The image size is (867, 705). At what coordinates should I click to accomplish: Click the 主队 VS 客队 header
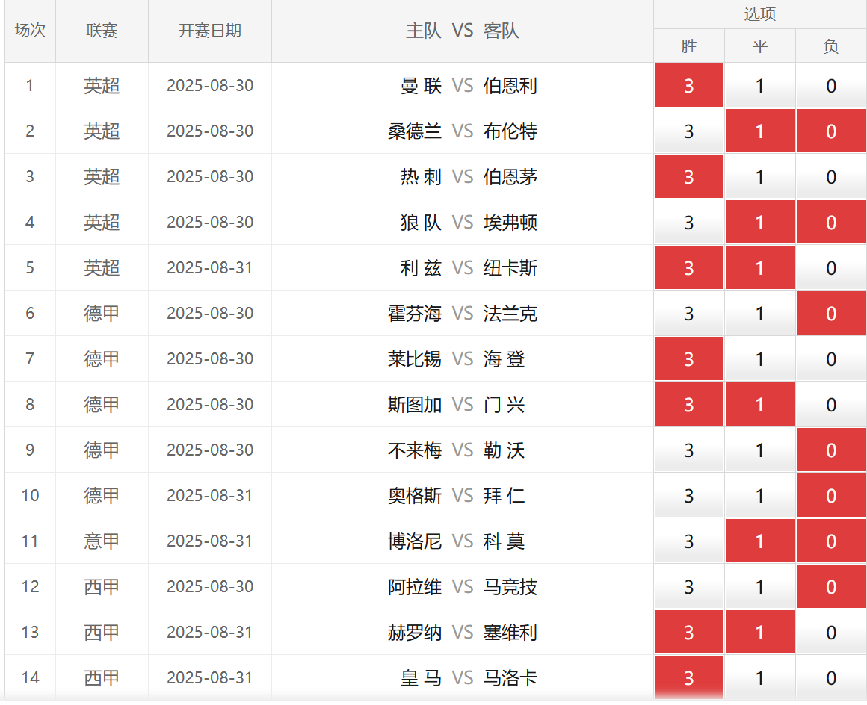(x=462, y=31)
